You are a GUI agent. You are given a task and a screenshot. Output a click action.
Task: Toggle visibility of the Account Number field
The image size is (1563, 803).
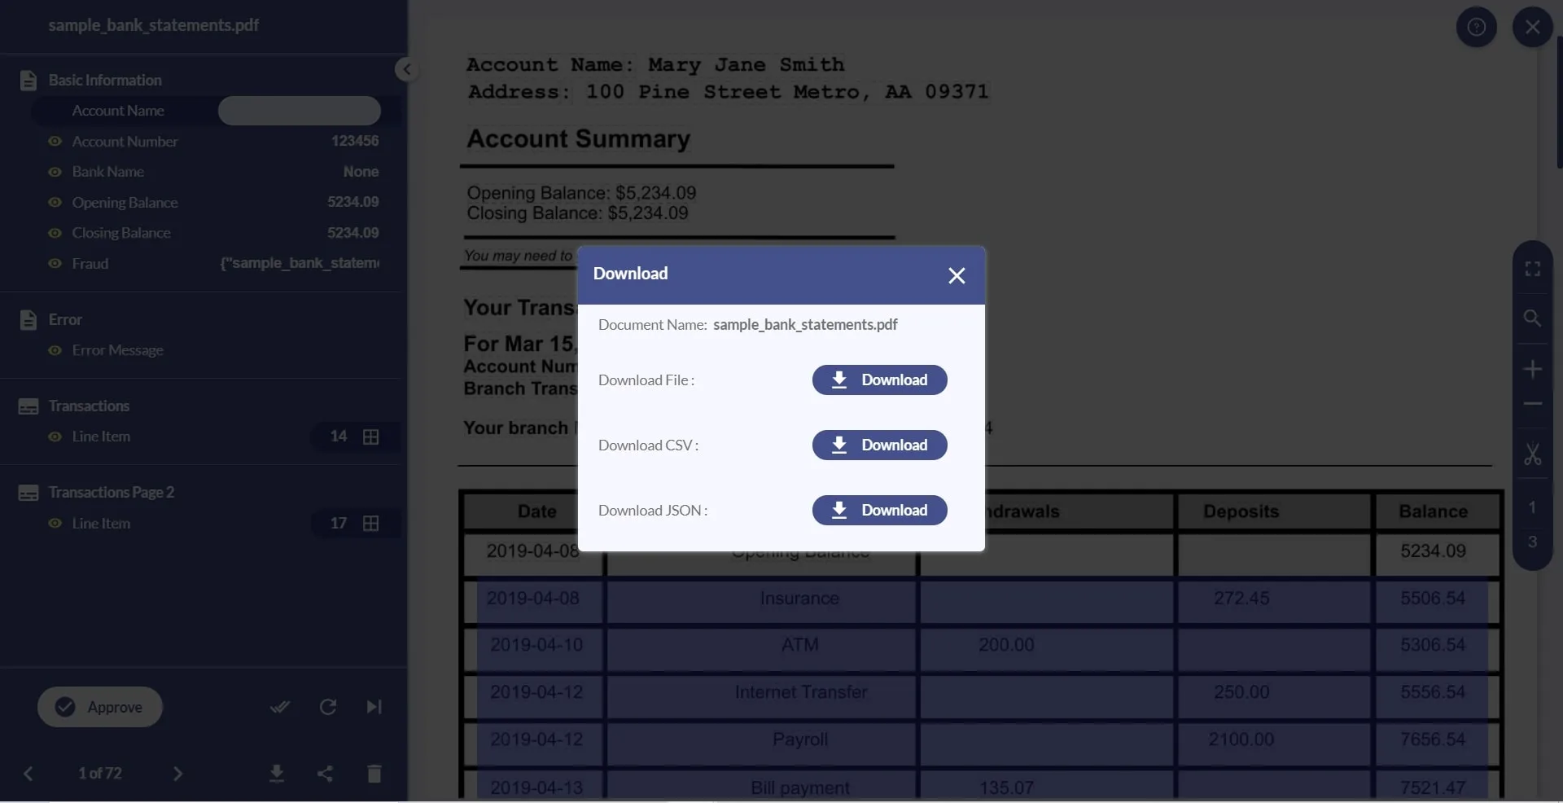pos(55,142)
